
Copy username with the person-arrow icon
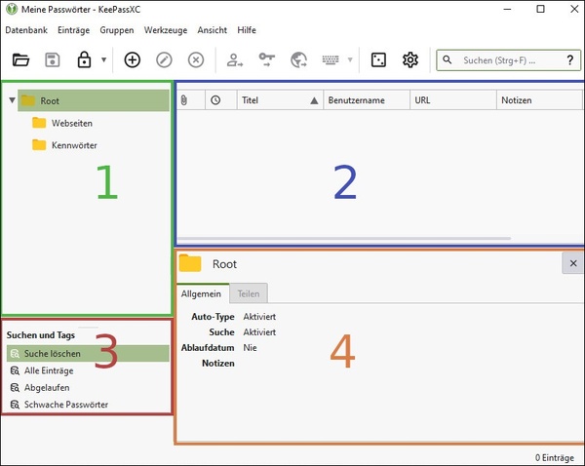(x=235, y=59)
